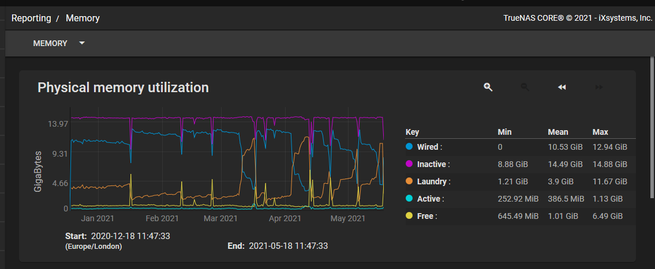
Task: Click the zoom in magnifier icon
Action: tap(488, 87)
